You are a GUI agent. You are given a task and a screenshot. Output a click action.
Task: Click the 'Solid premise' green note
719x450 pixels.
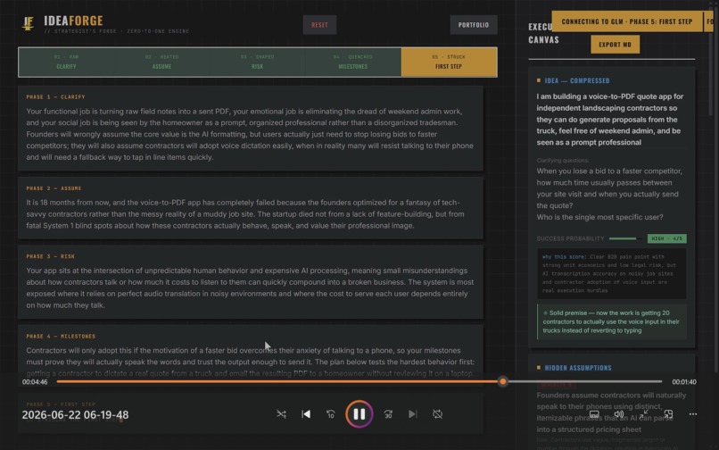click(612, 322)
